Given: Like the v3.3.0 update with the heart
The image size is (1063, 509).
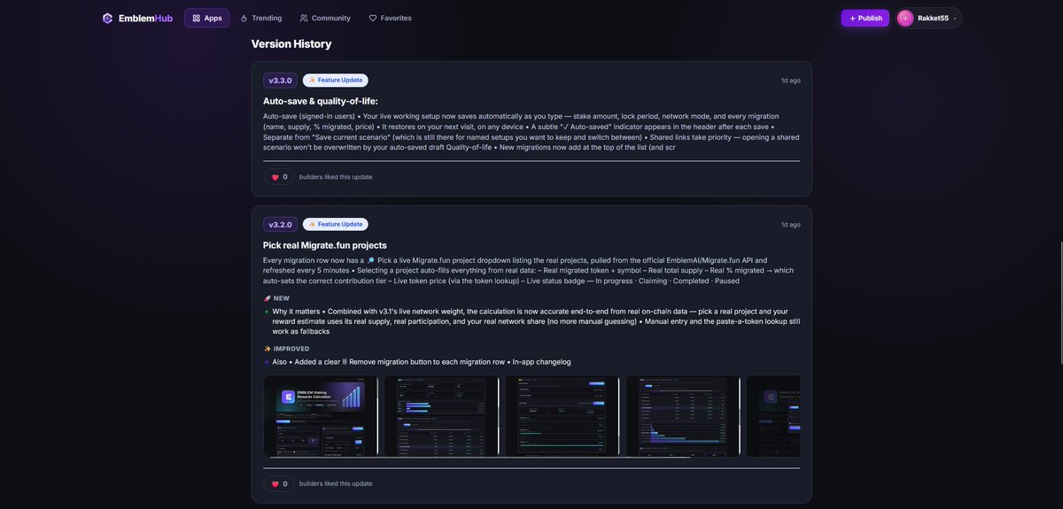Looking at the screenshot, I should (x=278, y=177).
